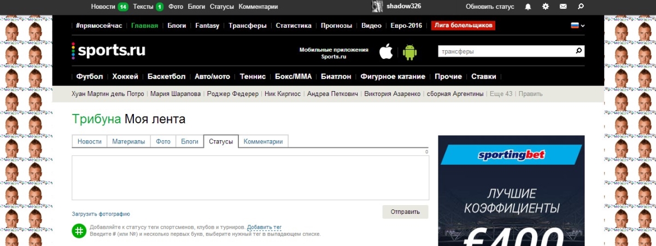Open settings gear icon in top bar
Image resolution: width=656 pixels, height=246 pixels.
point(545,7)
